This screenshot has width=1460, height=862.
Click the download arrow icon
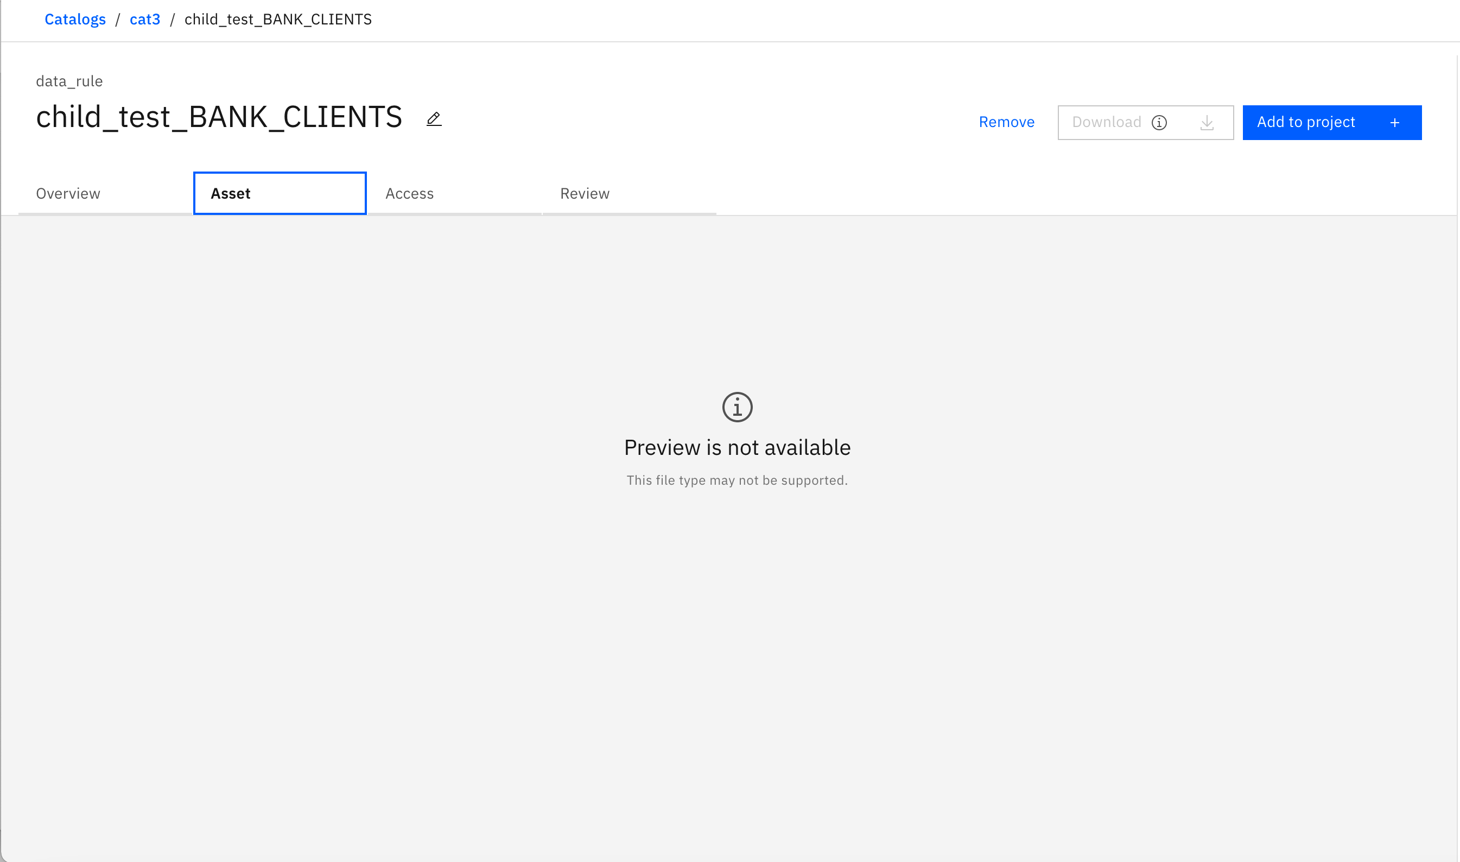coord(1207,123)
